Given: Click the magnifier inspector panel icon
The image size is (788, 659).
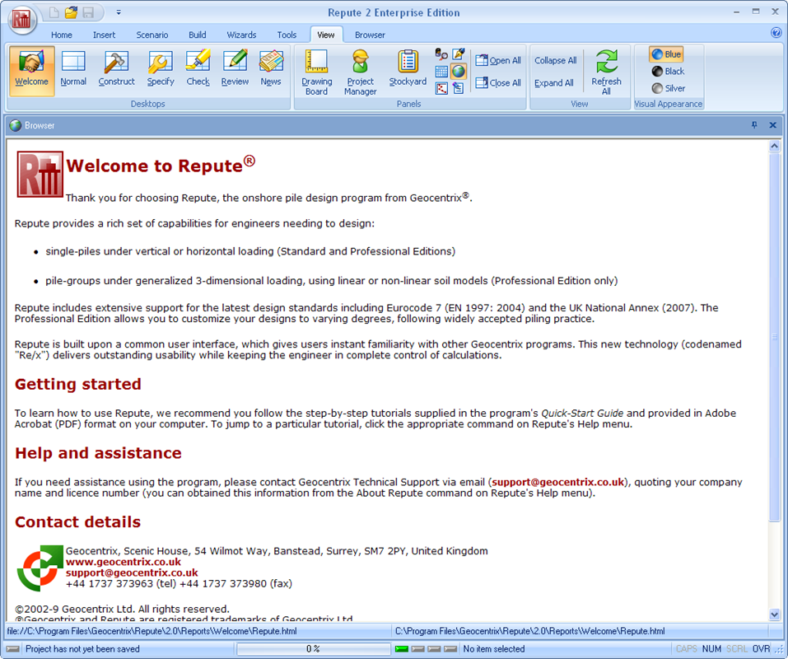Looking at the screenshot, I should click(x=441, y=54).
